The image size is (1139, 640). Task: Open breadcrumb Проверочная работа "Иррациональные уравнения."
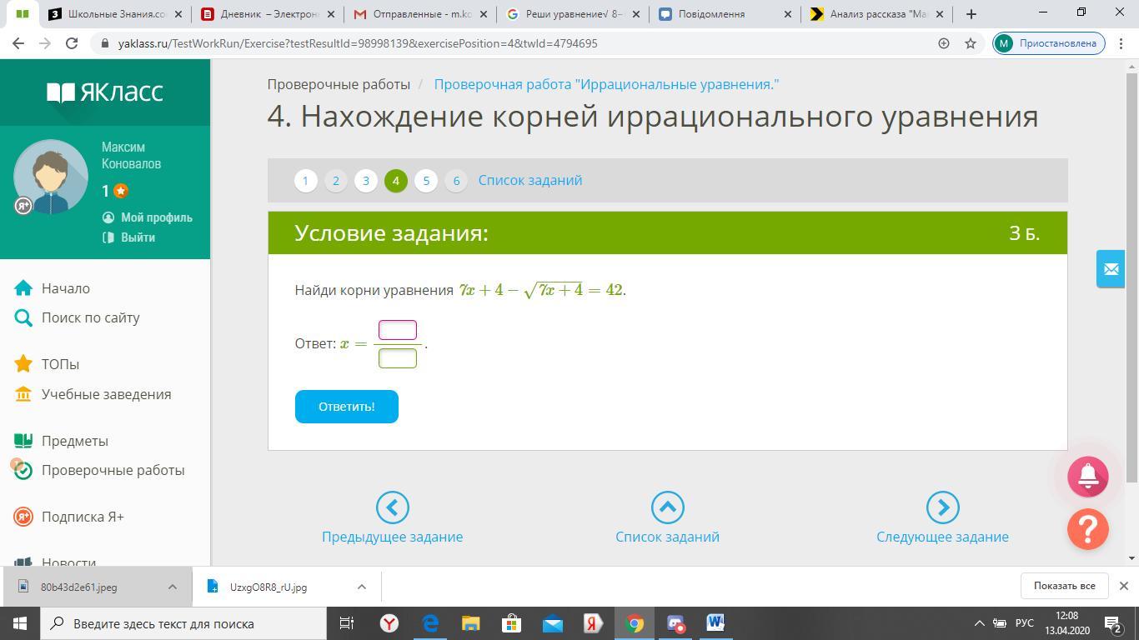(606, 84)
